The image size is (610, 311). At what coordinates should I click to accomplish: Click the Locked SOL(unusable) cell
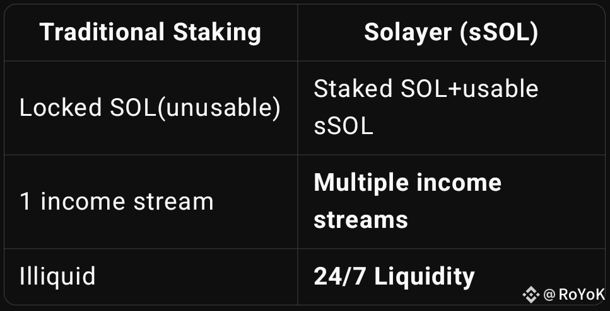coord(151,108)
